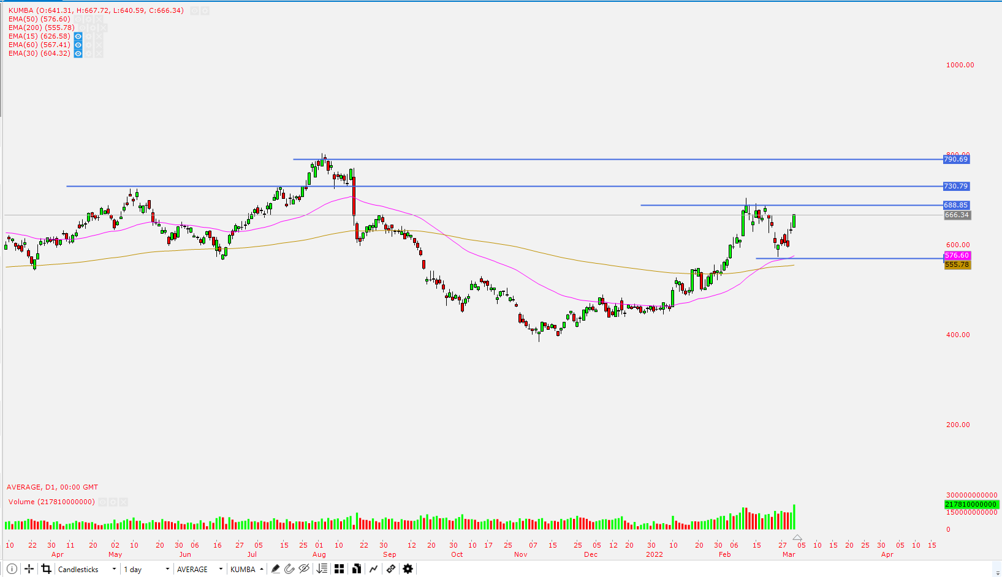1002x577 pixels.
Task: Open chart settings via the gear icon
Action: coord(408,569)
